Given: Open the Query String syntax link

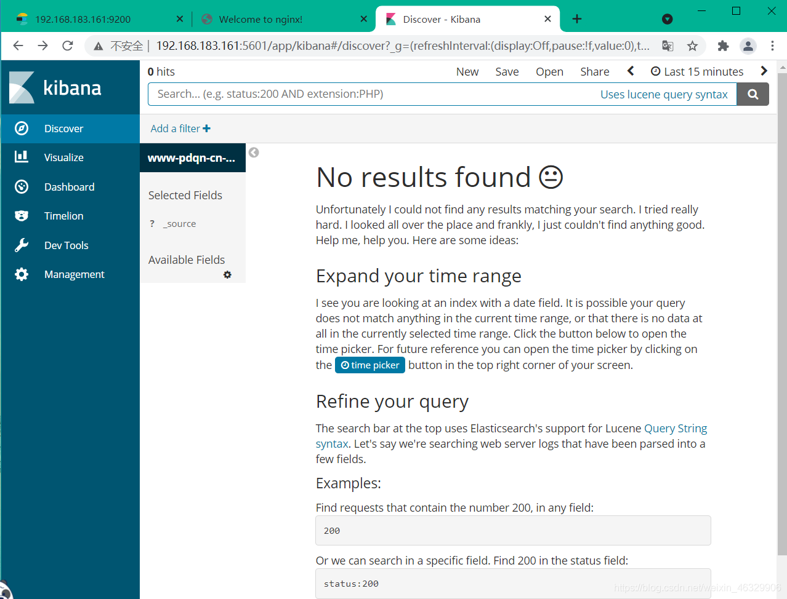Looking at the screenshot, I should (x=676, y=428).
